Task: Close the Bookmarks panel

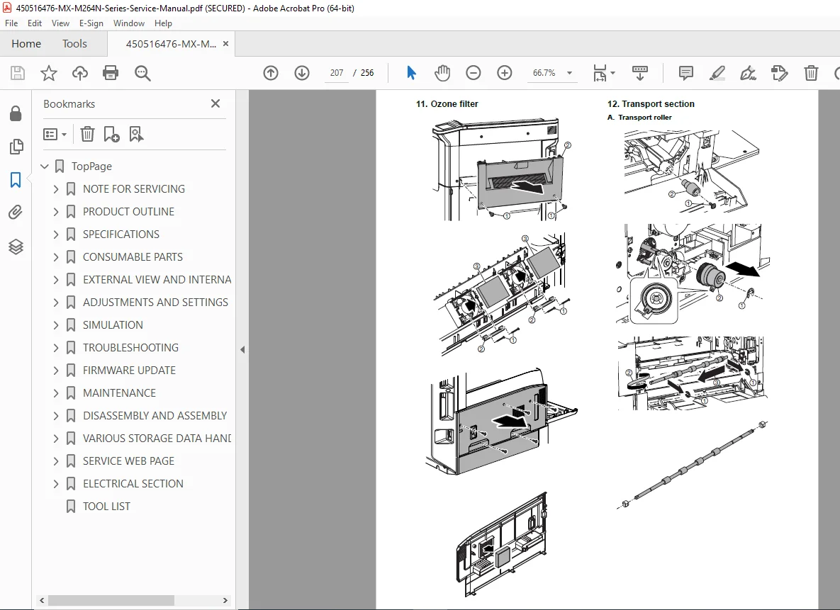Action: coord(215,103)
